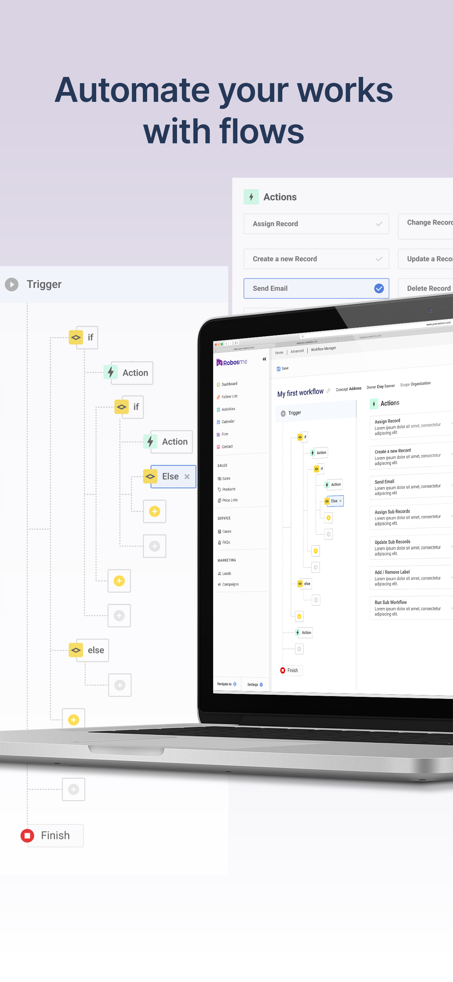Click the green lightning icon beside the large Actions heading

pyautogui.click(x=251, y=197)
